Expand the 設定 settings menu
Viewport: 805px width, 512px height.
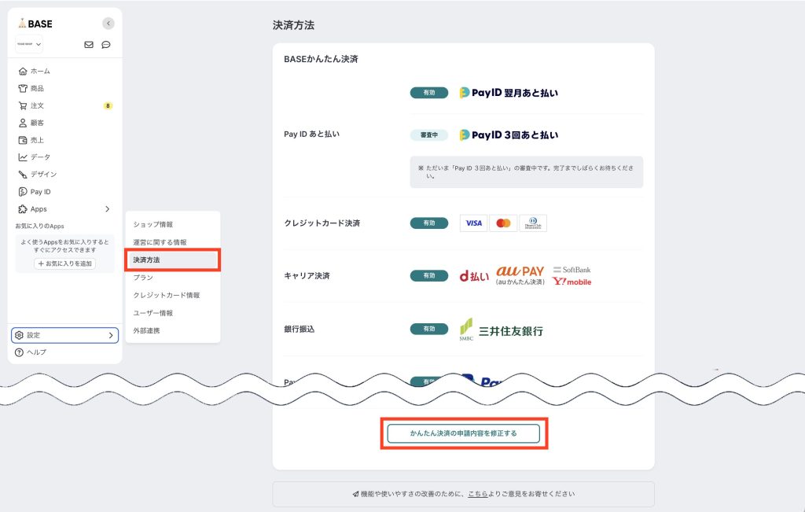pos(64,335)
